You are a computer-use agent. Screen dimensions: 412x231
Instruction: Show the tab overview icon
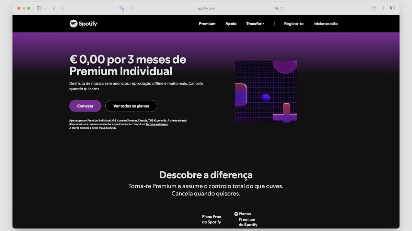pyautogui.click(x=392, y=8)
